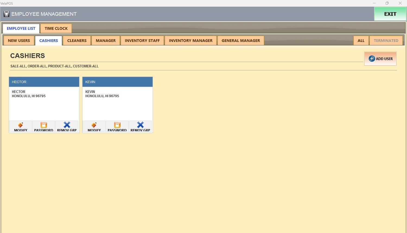Open the New Users group tab
Screen dimensions: 407x233
click(19, 41)
